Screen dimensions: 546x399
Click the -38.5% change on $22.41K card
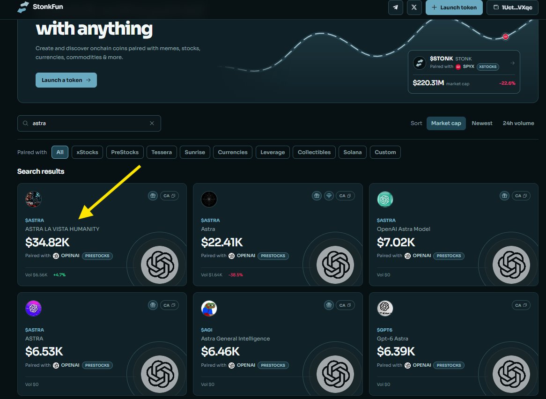point(236,275)
